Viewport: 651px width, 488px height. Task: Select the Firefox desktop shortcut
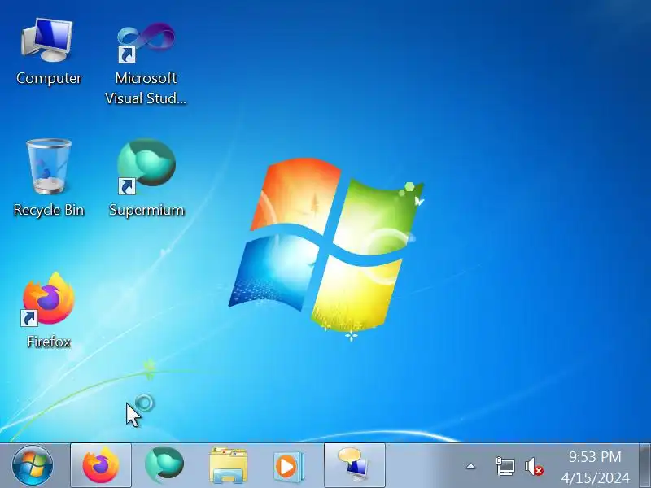(49, 310)
